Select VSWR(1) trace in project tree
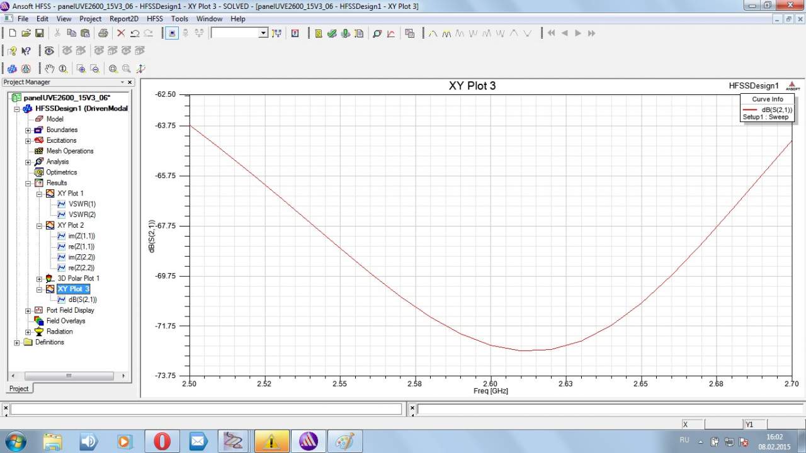Screen dimensions: 806x453 pyautogui.click(x=82, y=204)
